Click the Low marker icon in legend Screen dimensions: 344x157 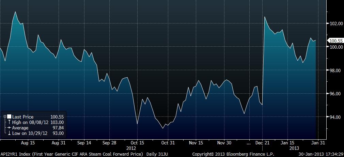point(9,133)
